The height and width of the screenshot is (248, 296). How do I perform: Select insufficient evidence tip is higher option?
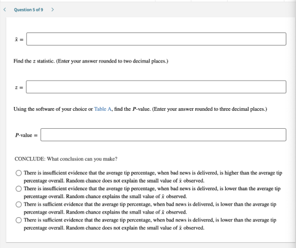pyautogui.click(x=18, y=173)
